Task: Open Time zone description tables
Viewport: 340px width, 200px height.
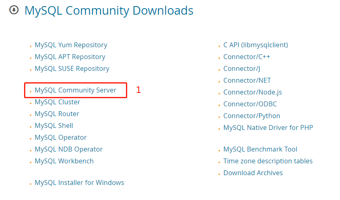Action: (x=268, y=161)
